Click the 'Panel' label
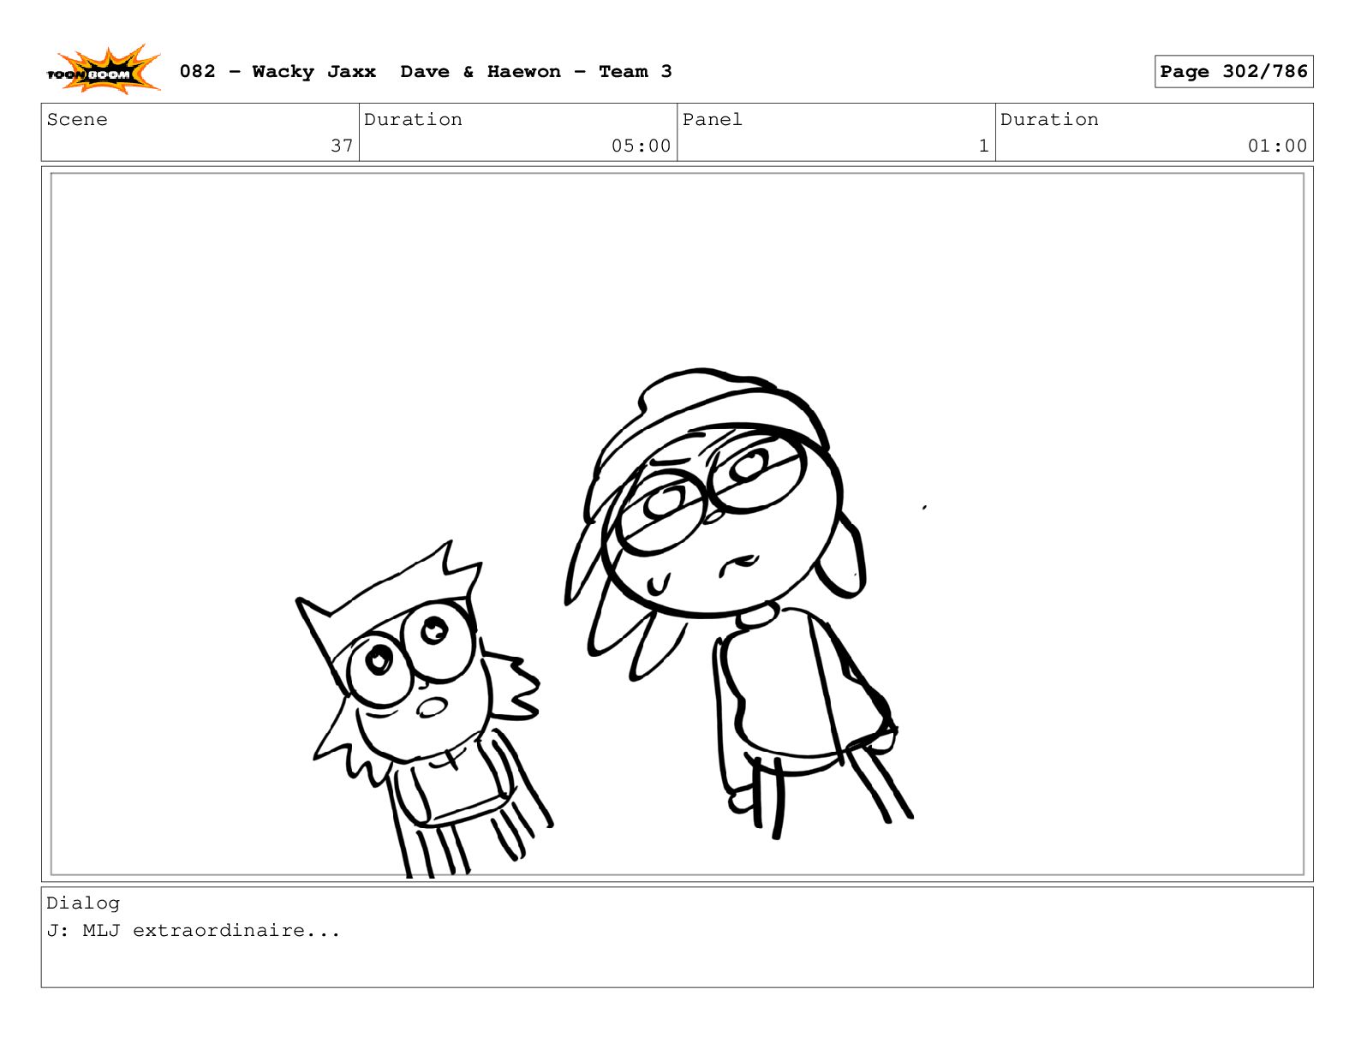The width and height of the screenshot is (1355, 1049). pos(712,120)
